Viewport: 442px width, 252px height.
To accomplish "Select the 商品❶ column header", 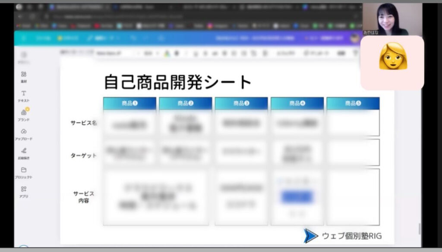I will point(129,103).
